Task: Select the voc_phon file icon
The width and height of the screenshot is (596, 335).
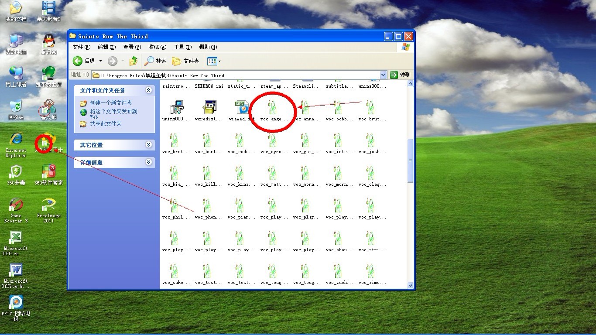Action: coord(207,205)
